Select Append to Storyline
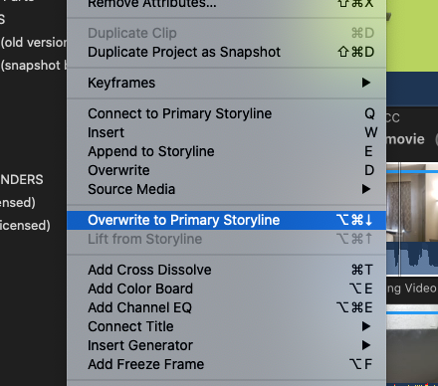The width and height of the screenshot is (438, 386). [x=226, y=151]
